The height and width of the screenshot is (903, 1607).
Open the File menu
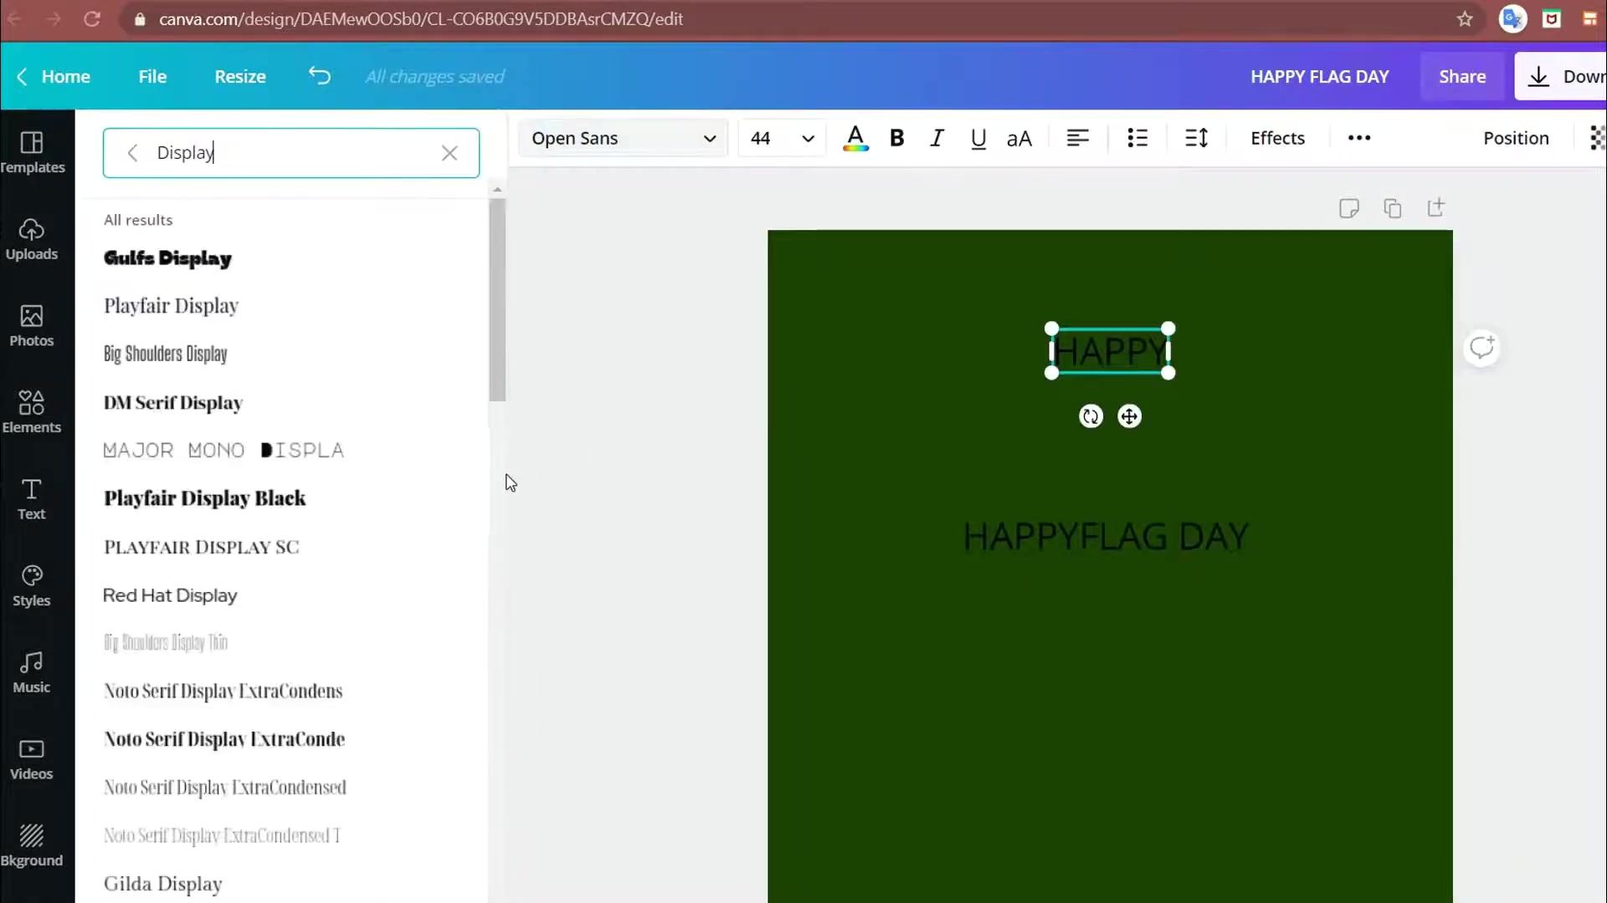pos(152,76)
